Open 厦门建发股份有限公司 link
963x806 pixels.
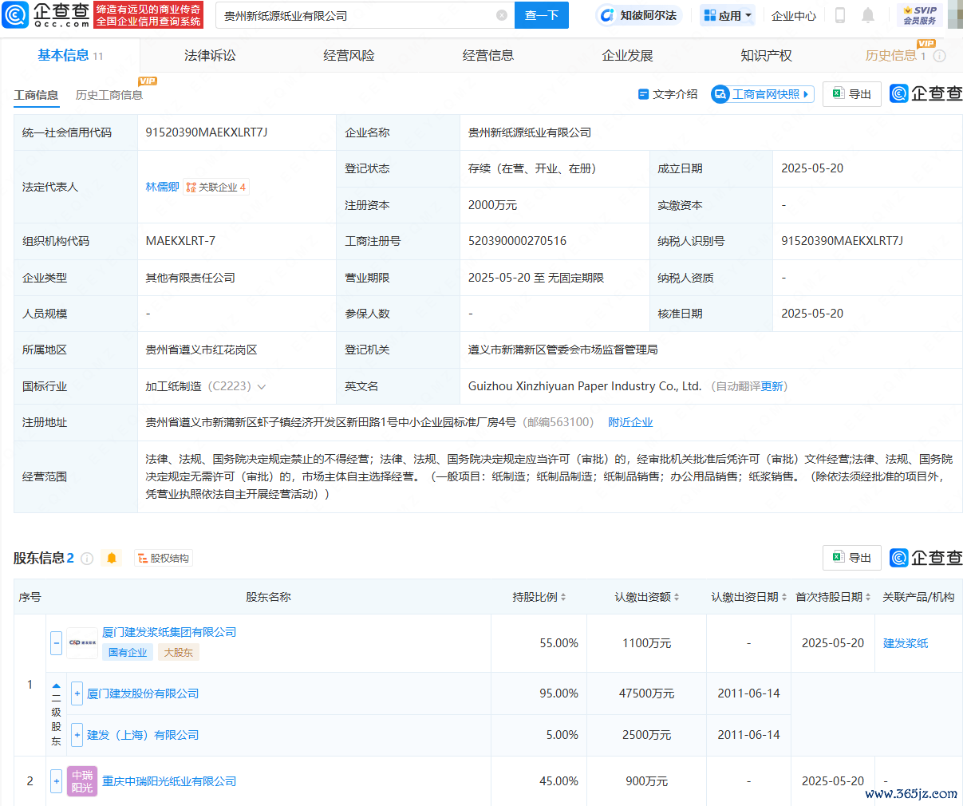coord(143,693)
